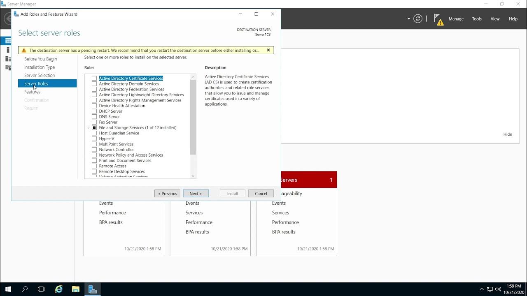Open the View menu
Viewport: 527px width, 296px height.
pyautogui.click(x=495, y=19)
